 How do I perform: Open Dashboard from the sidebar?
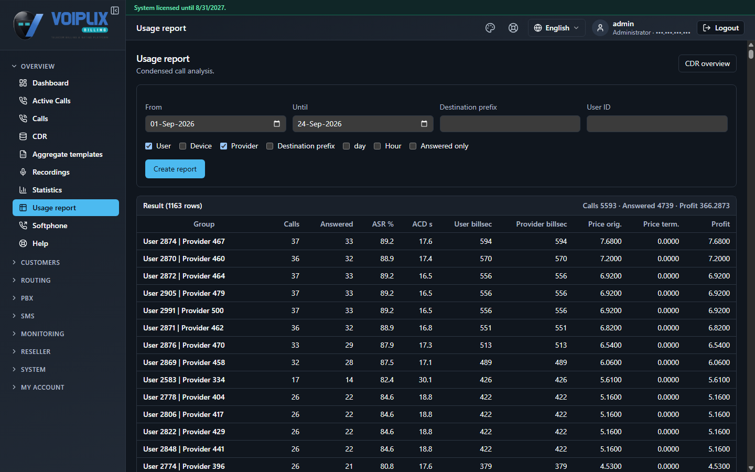click(x=66, y=83)
